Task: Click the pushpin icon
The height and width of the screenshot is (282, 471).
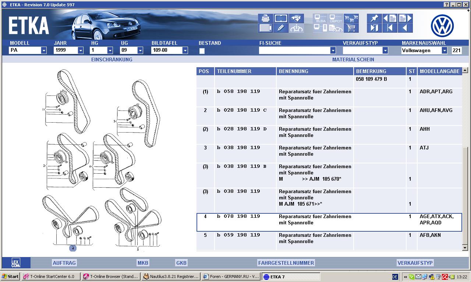Action: (x=374, y=18)
